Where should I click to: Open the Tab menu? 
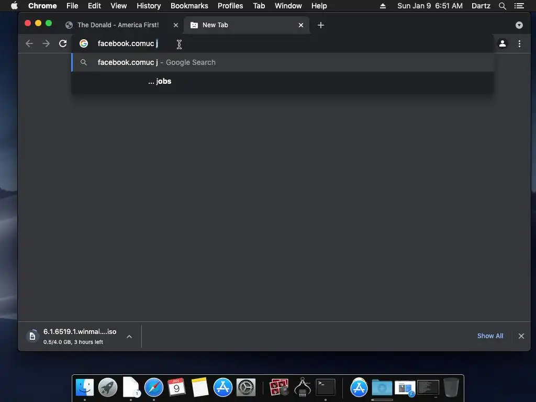point(259,6)
